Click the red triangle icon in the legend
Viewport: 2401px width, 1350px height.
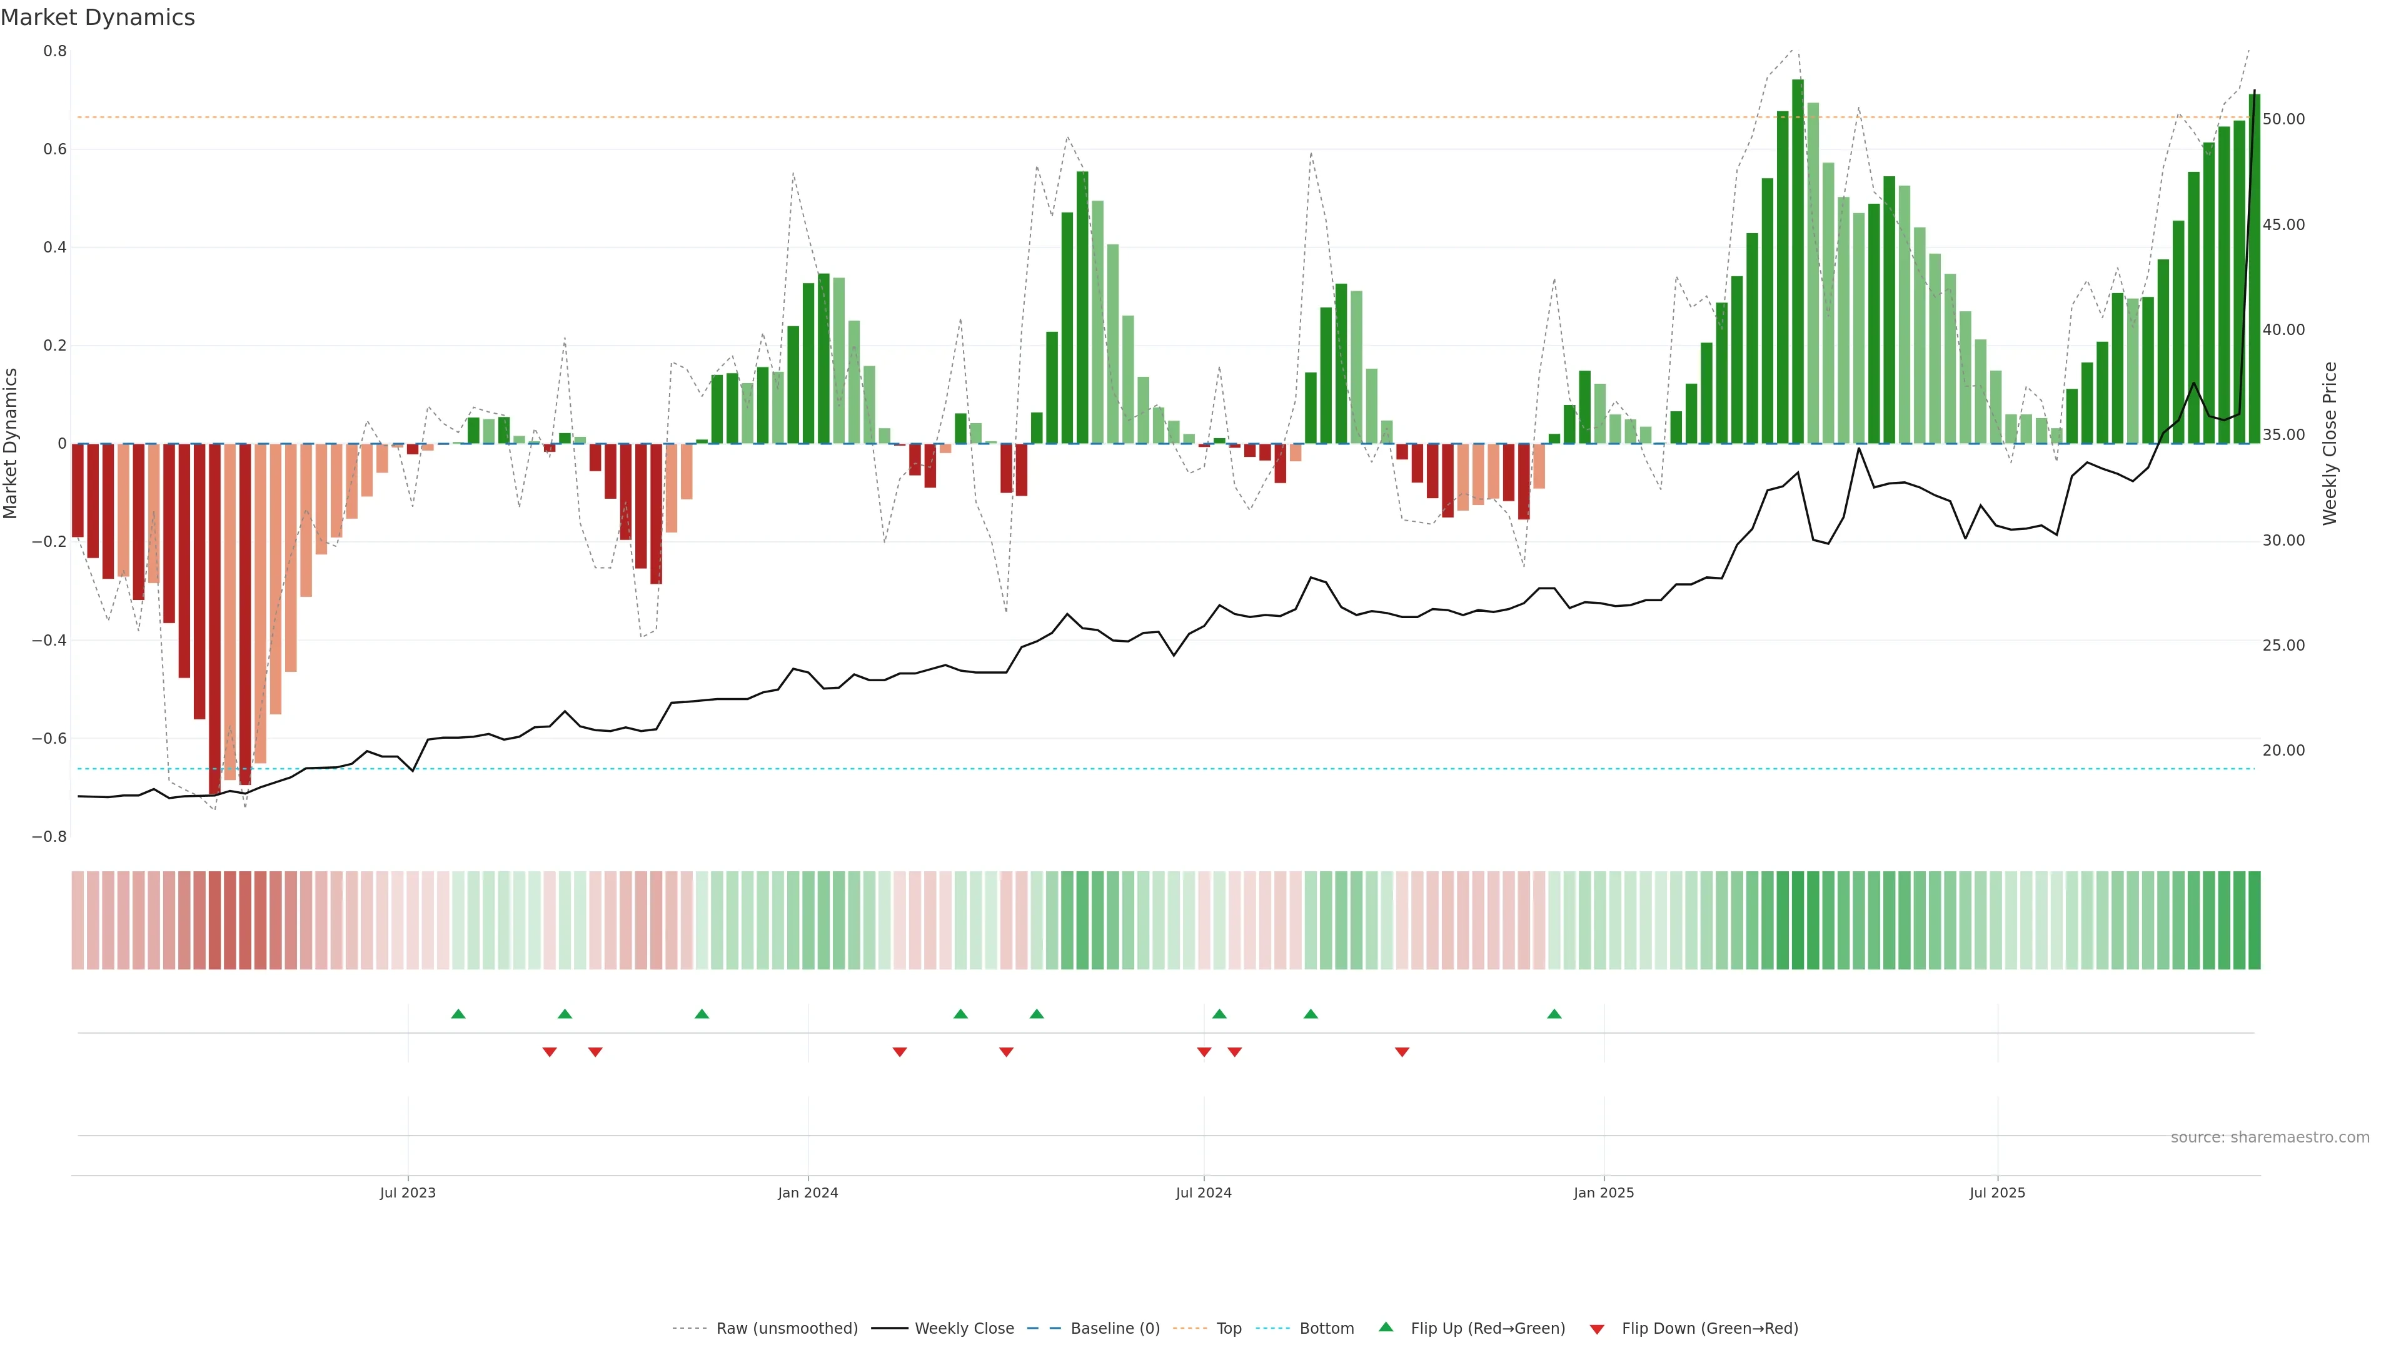point(1597,1329)
